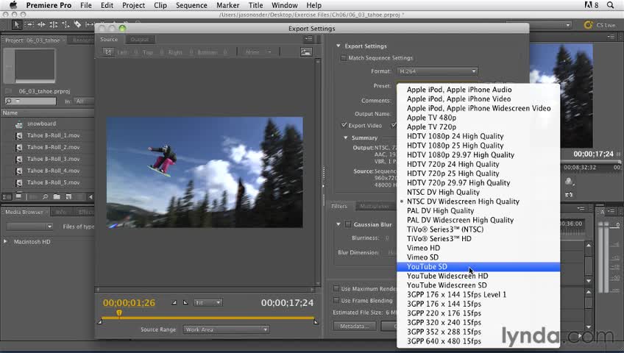Expand the Macintosh HD tree node

(6, 242)
